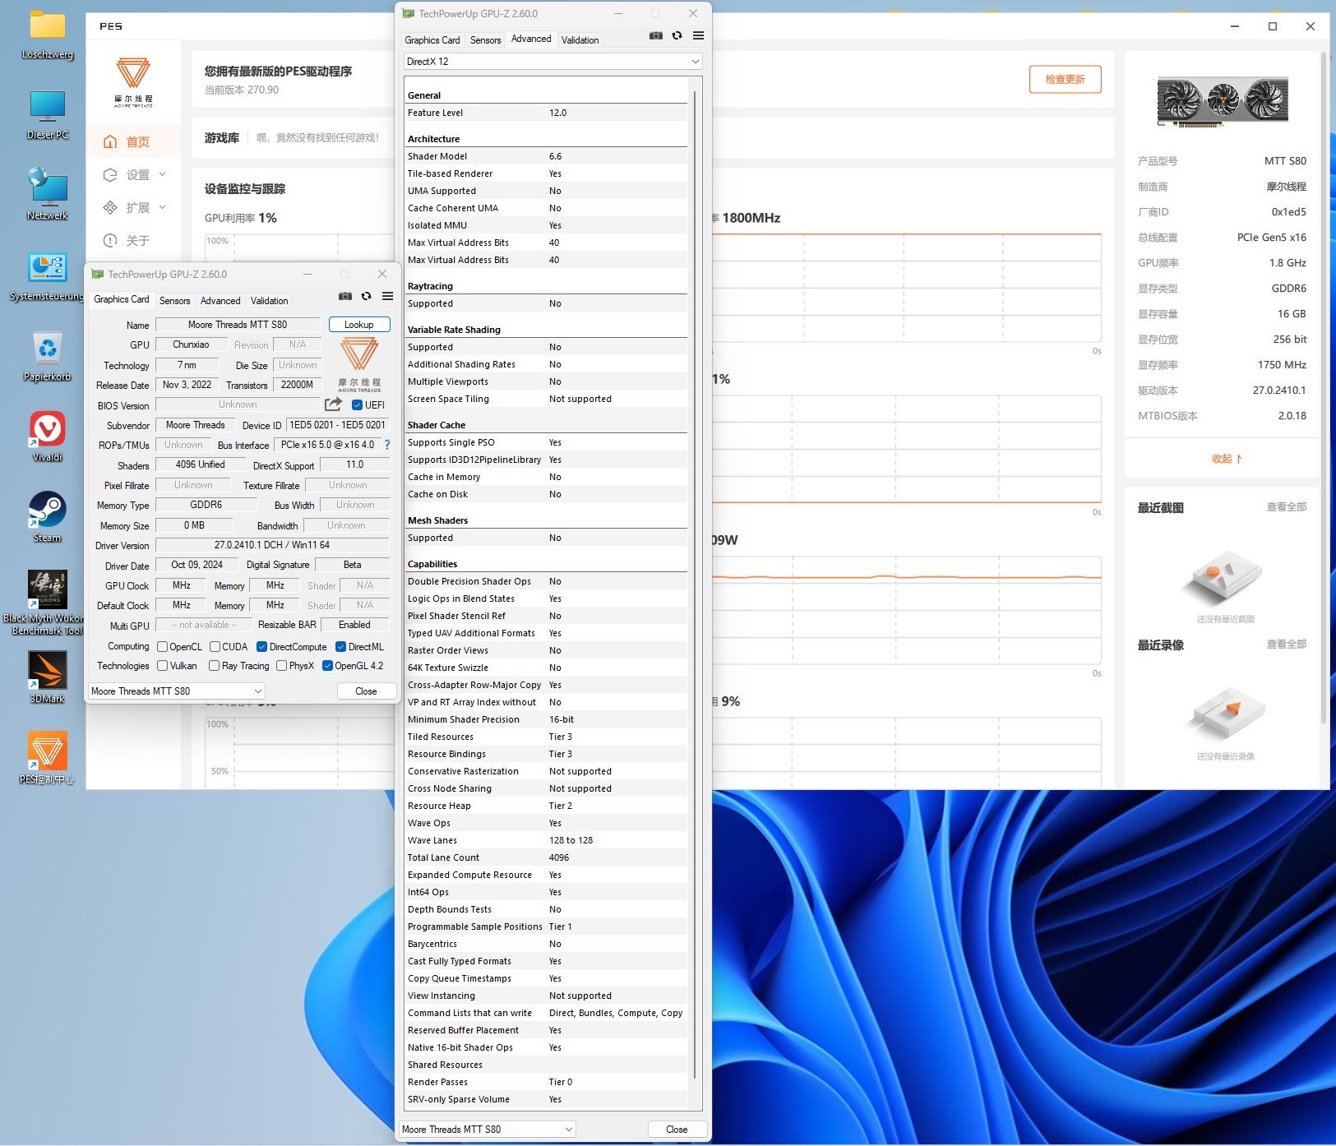This screenshot has width=1336, height=1146.
Task: Open the Netzwerk desktop icon
Action: (48, 194)
